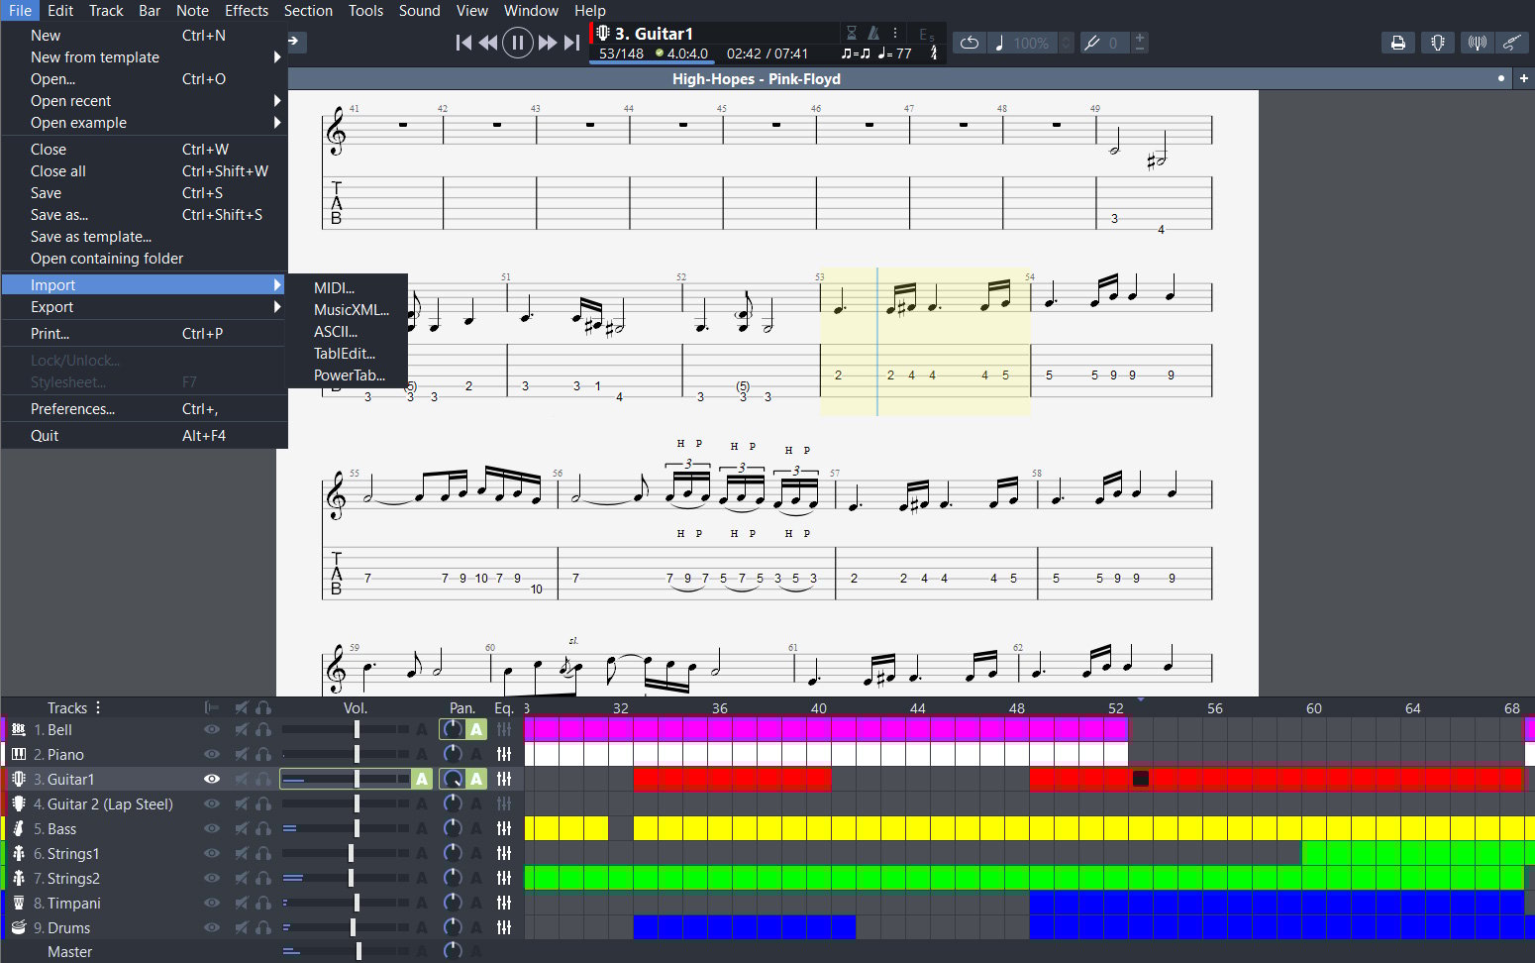Open the tempo 77 setting
The width and height of the screenshot is (1535, 963).
pyautogui.click(x=894, y=53)
